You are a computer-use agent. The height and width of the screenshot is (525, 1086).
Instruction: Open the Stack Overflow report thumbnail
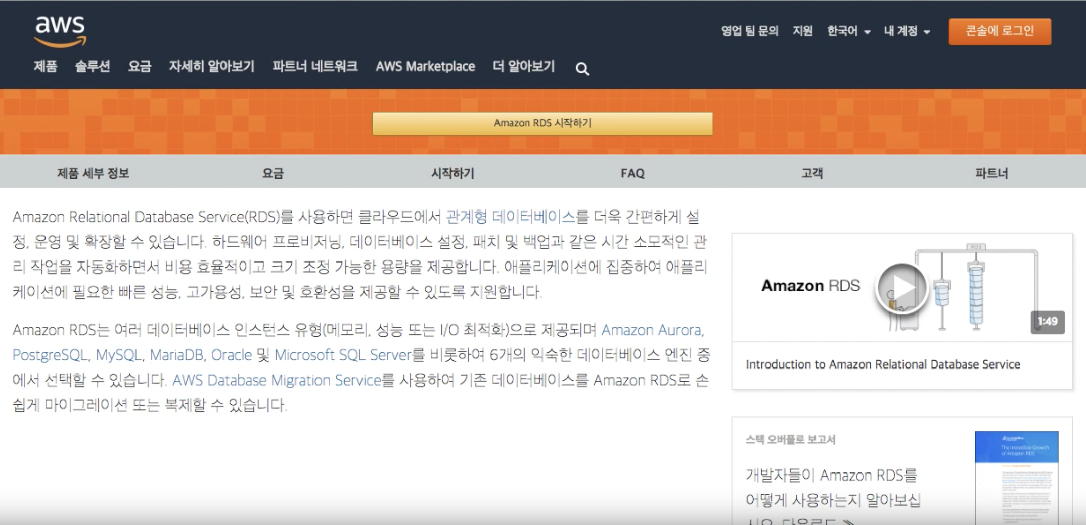[x=1016, y=478]
